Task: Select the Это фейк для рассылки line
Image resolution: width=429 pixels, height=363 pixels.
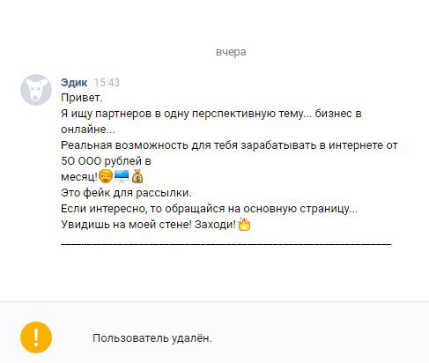Action: click(126, 193)
